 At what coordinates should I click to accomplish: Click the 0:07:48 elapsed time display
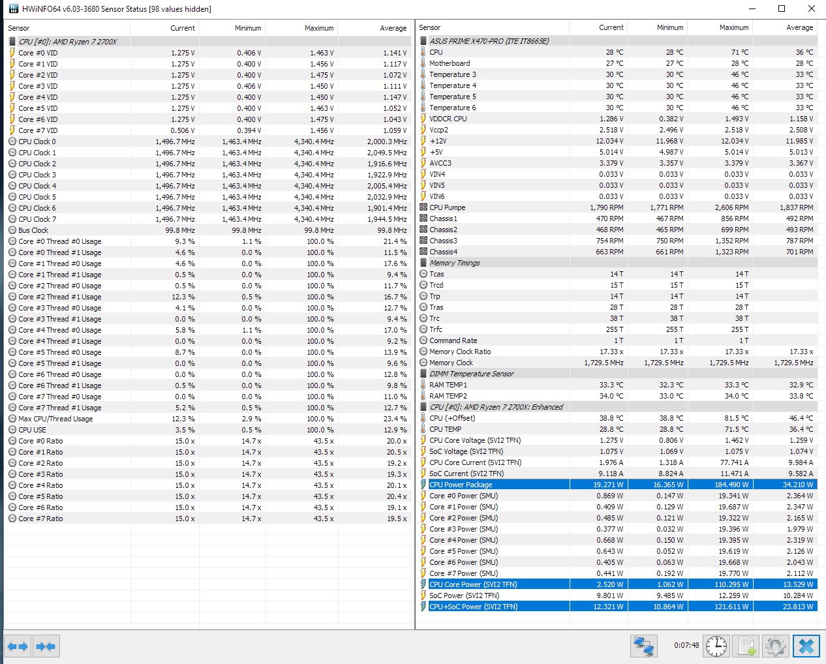tap(686, 645)
